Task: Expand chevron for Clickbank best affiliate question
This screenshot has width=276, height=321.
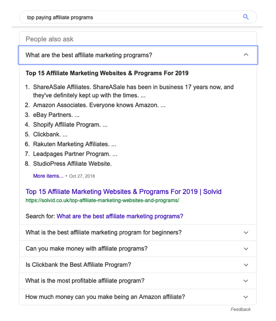Action: click(x=245, y=265)
